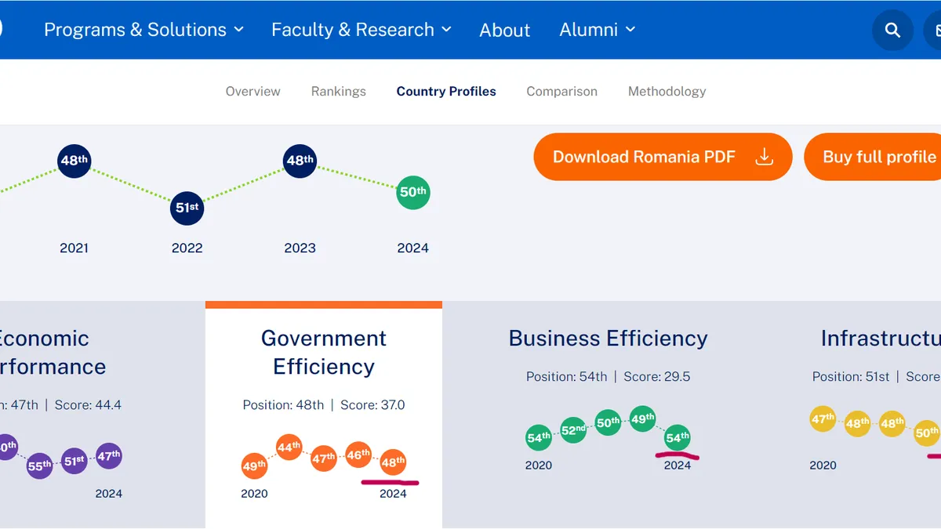Select the Government Efficiency card

click(323, 353)
